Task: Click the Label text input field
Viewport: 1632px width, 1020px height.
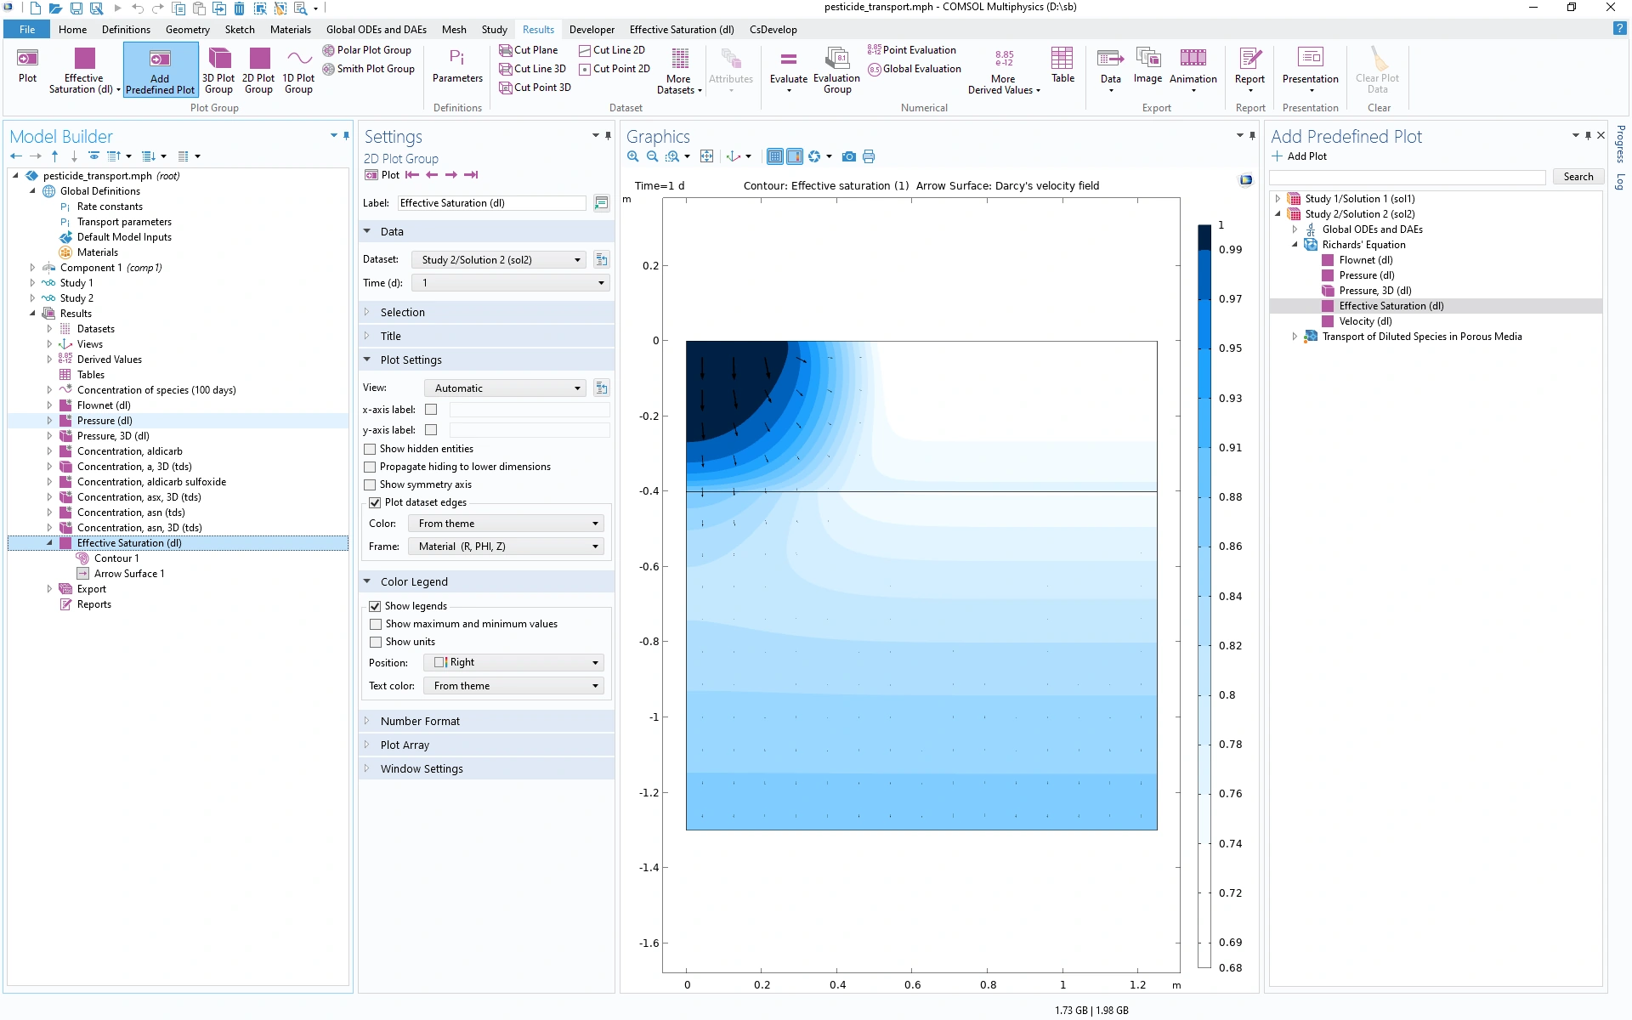Action: [x=490, y=203]
